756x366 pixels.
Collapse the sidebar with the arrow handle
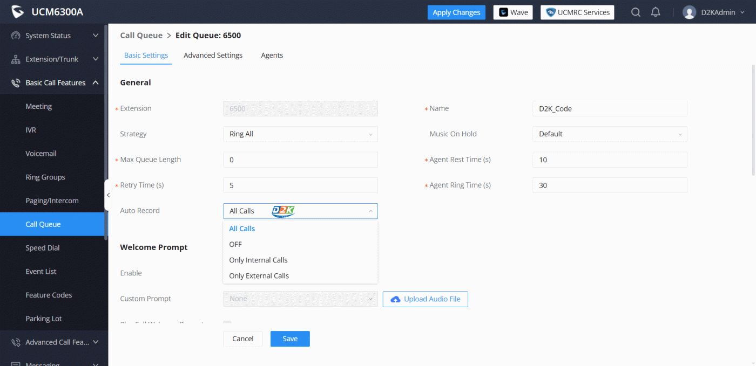click(x=108, y=195)
